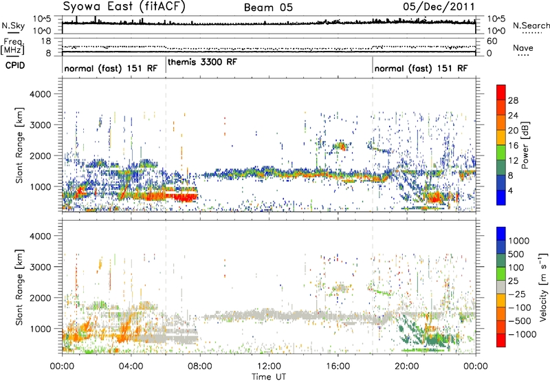Image resolution: width=550 pixels, height=381 pixels.
Task: Click the velocity colorbar label '-100'
Action: coord(520,307)
